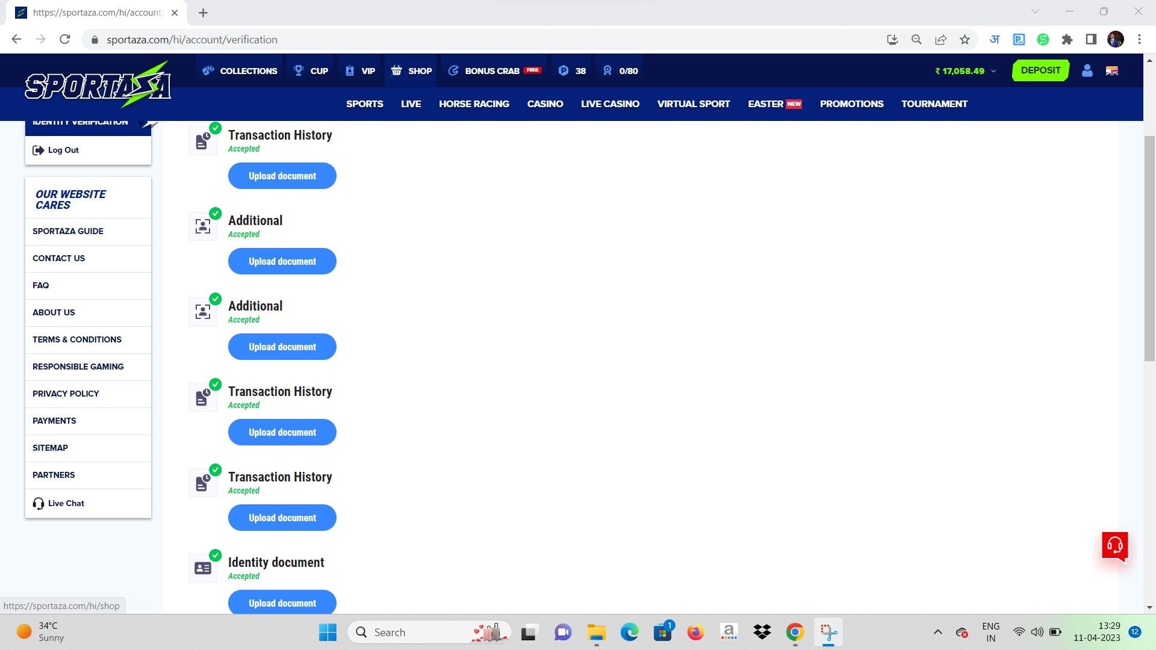Open the Snipping Tool in taskbar
Viewport: 1156px width, 650px height.
828,632
